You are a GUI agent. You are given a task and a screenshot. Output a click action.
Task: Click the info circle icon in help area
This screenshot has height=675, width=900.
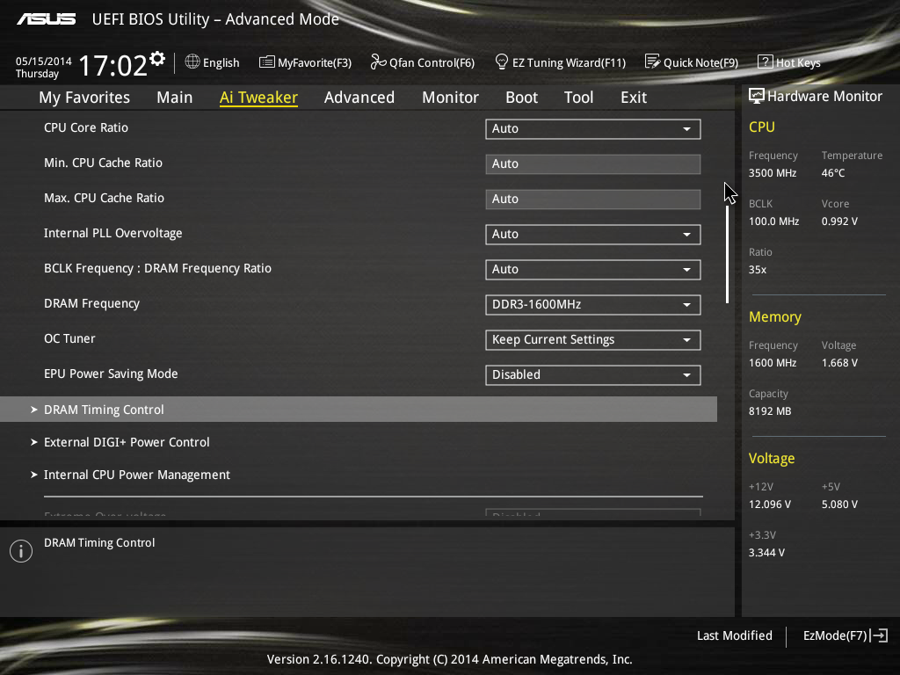(x=21, y=551)
